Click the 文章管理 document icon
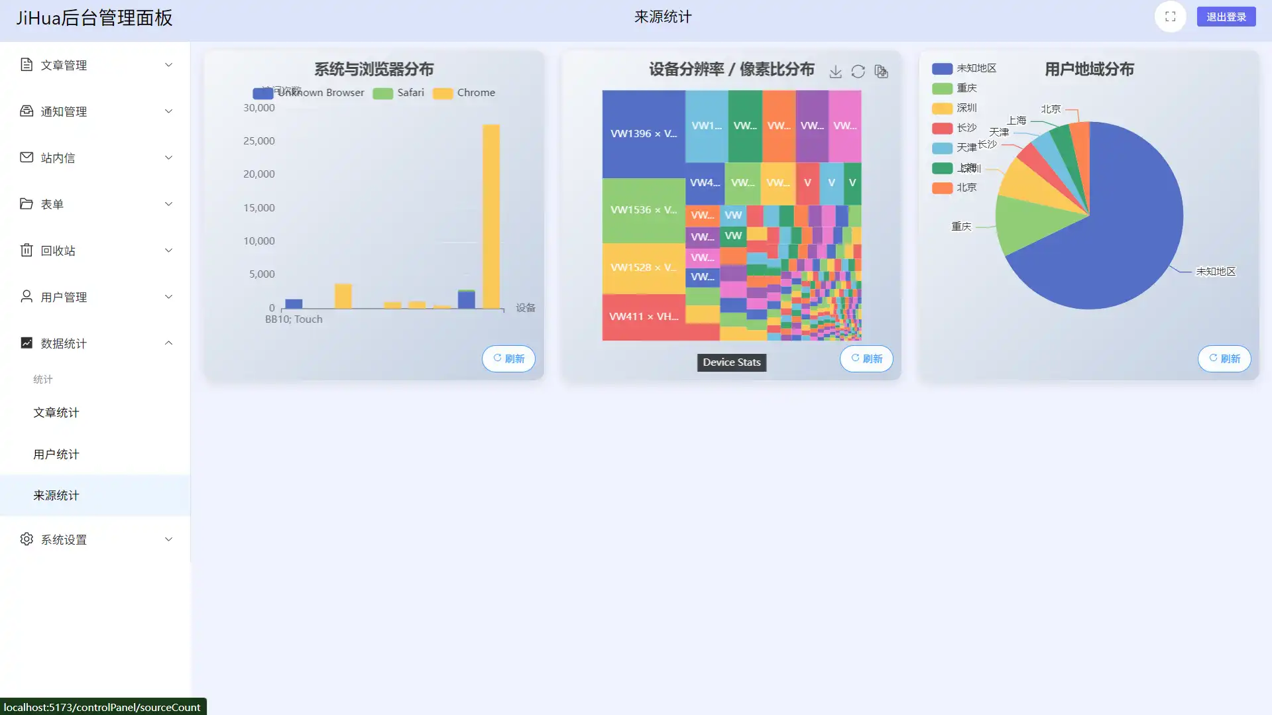The width and height of the screenshot is (1272, 715). click(x=27, y=65)
